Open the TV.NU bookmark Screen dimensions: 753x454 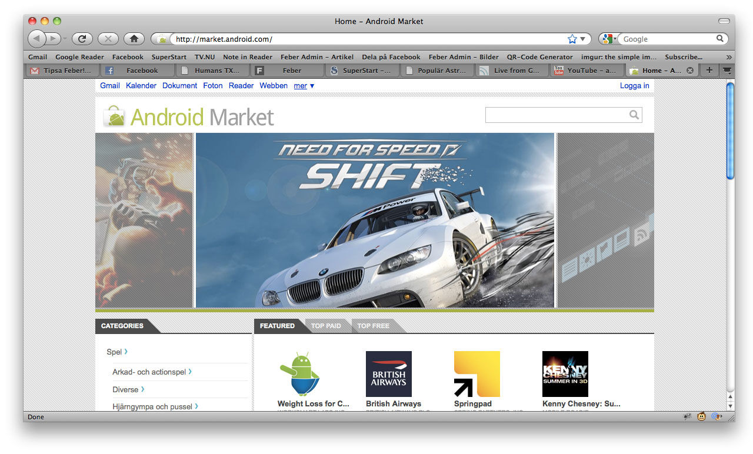point(205,57)
